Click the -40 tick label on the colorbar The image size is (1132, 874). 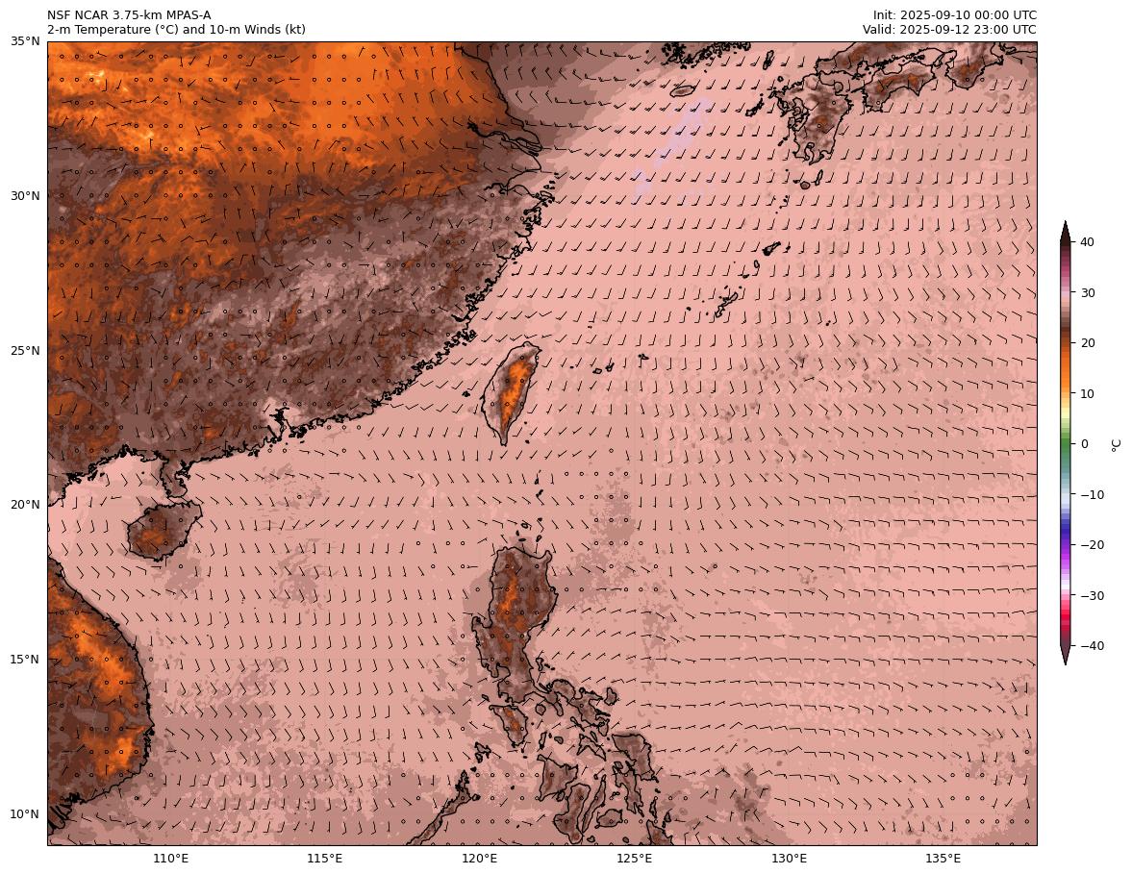click(x=1092, y=646)
